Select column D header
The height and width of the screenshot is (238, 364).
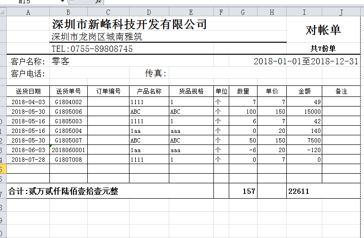(149, 12)
